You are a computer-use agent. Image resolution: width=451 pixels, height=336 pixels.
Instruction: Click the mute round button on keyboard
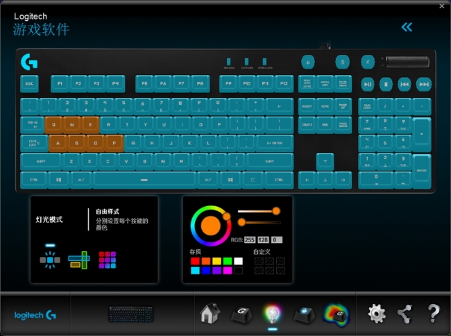tap(368, 62)
